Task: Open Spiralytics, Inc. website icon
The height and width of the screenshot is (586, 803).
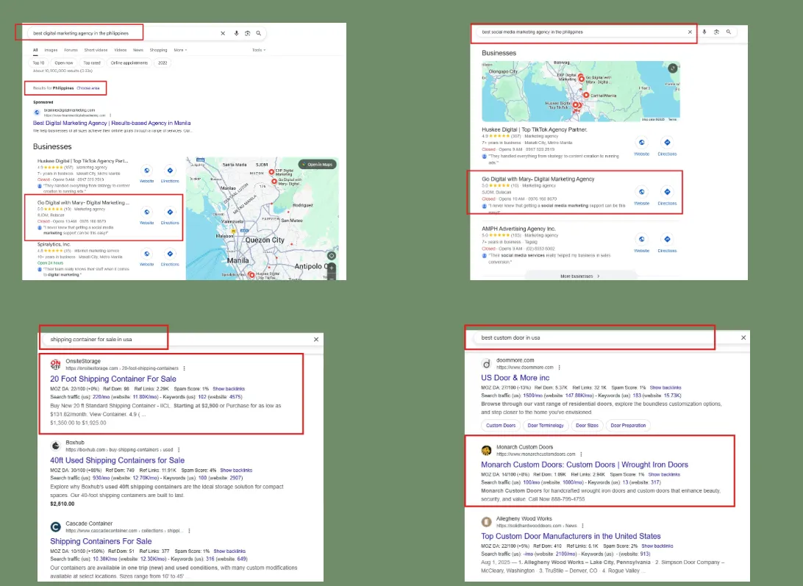Action: point(147,254)
